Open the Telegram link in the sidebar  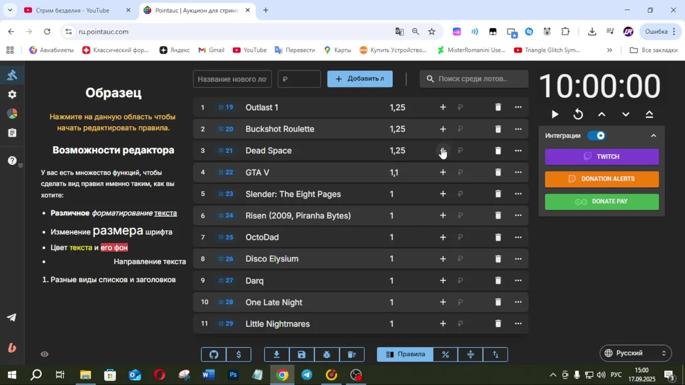click(x=11, y=317)
